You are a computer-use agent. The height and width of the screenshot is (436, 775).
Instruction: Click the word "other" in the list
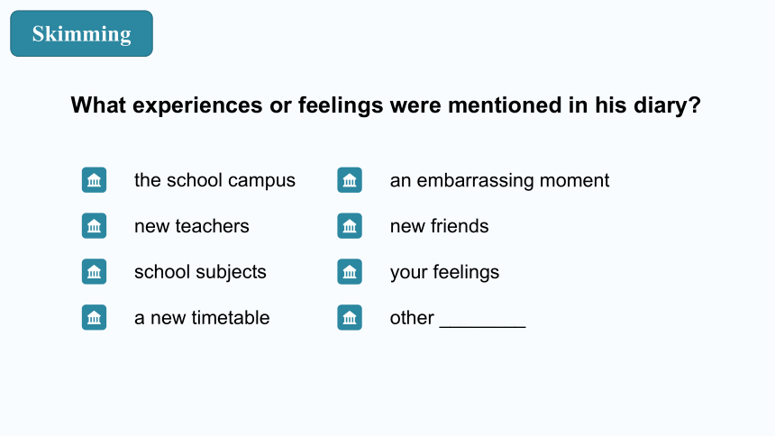(412, 318)
